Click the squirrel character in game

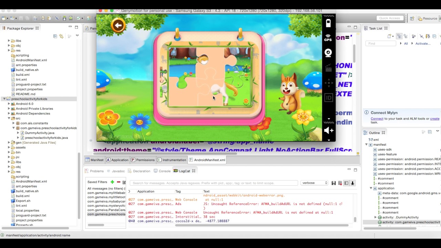(291, 93)
